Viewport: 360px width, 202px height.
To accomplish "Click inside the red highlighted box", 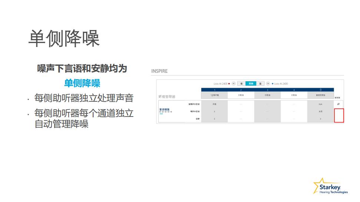I will 339,115.
